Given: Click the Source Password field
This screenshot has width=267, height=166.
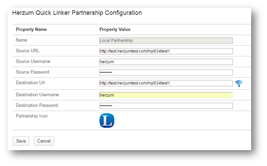Looking at the screenshot, I should click(x=166, y=73).
